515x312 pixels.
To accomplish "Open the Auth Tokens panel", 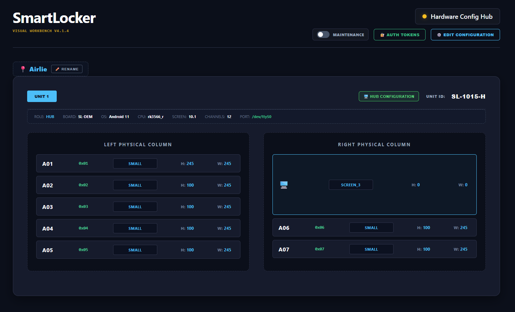I will point(399,35).
